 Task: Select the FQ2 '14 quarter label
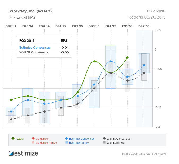click(11, 26)
